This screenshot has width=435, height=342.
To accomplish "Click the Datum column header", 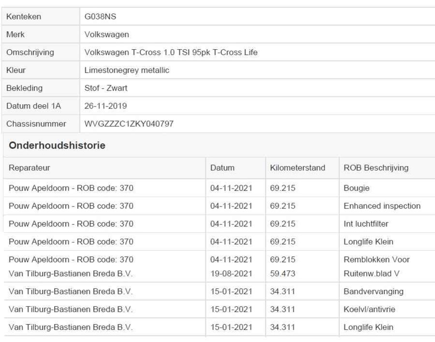I will tap(222, 168).
